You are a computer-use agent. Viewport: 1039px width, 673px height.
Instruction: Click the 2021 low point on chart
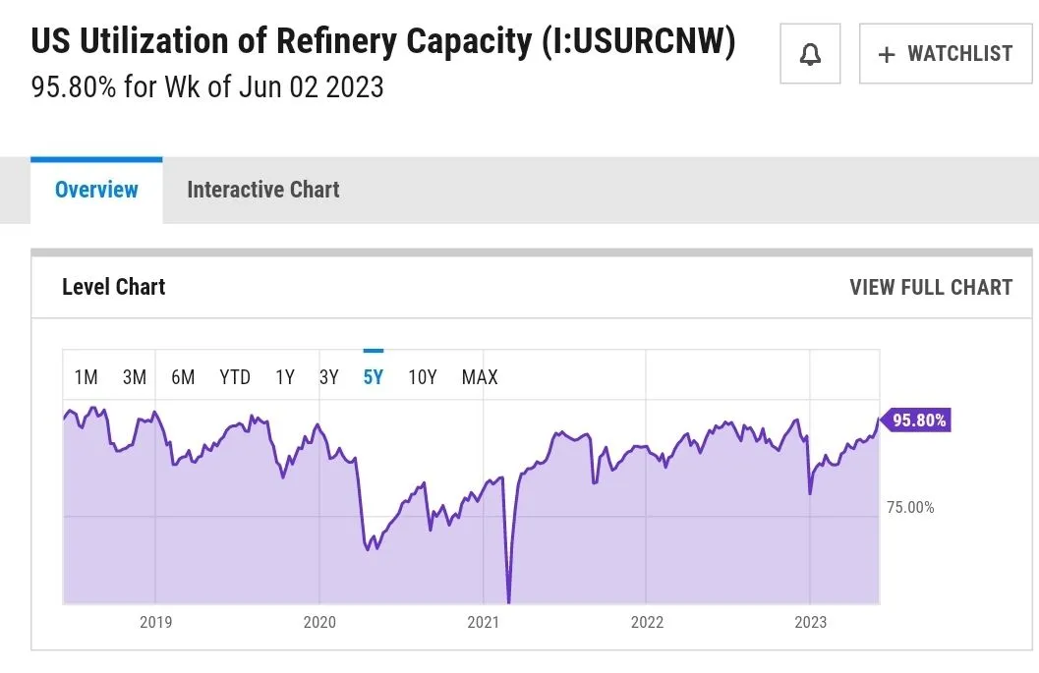508,599
